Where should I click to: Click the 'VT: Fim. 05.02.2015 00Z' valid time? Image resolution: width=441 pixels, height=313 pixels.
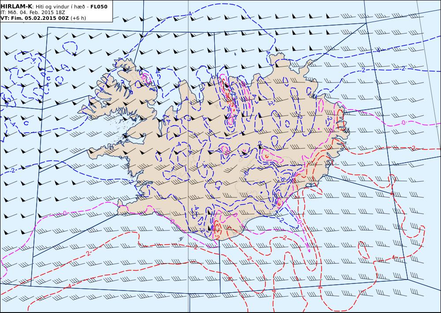coord(34,18)
